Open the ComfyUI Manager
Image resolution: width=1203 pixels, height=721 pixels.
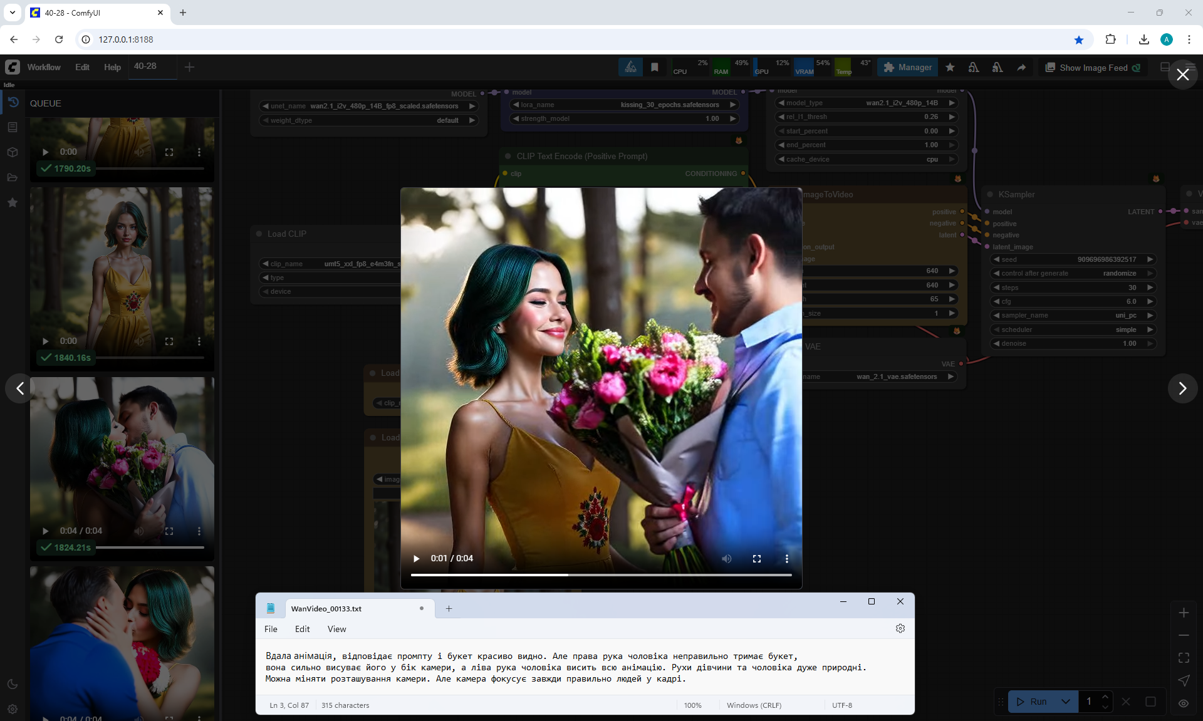point(907,68)
